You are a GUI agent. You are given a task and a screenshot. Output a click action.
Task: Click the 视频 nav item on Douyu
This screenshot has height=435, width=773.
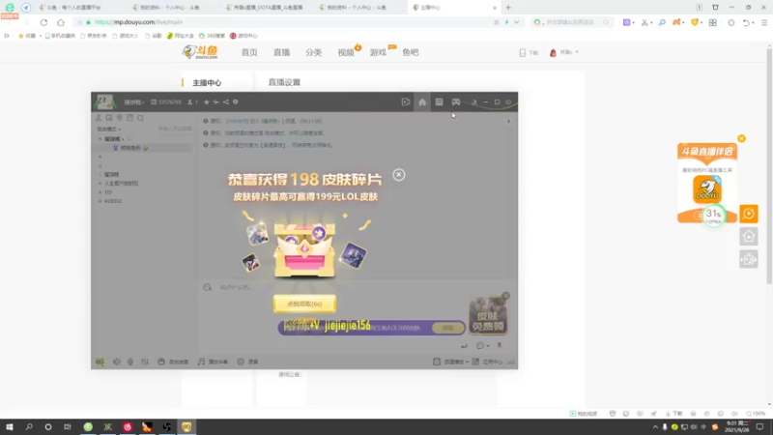[x=346, y=52]
